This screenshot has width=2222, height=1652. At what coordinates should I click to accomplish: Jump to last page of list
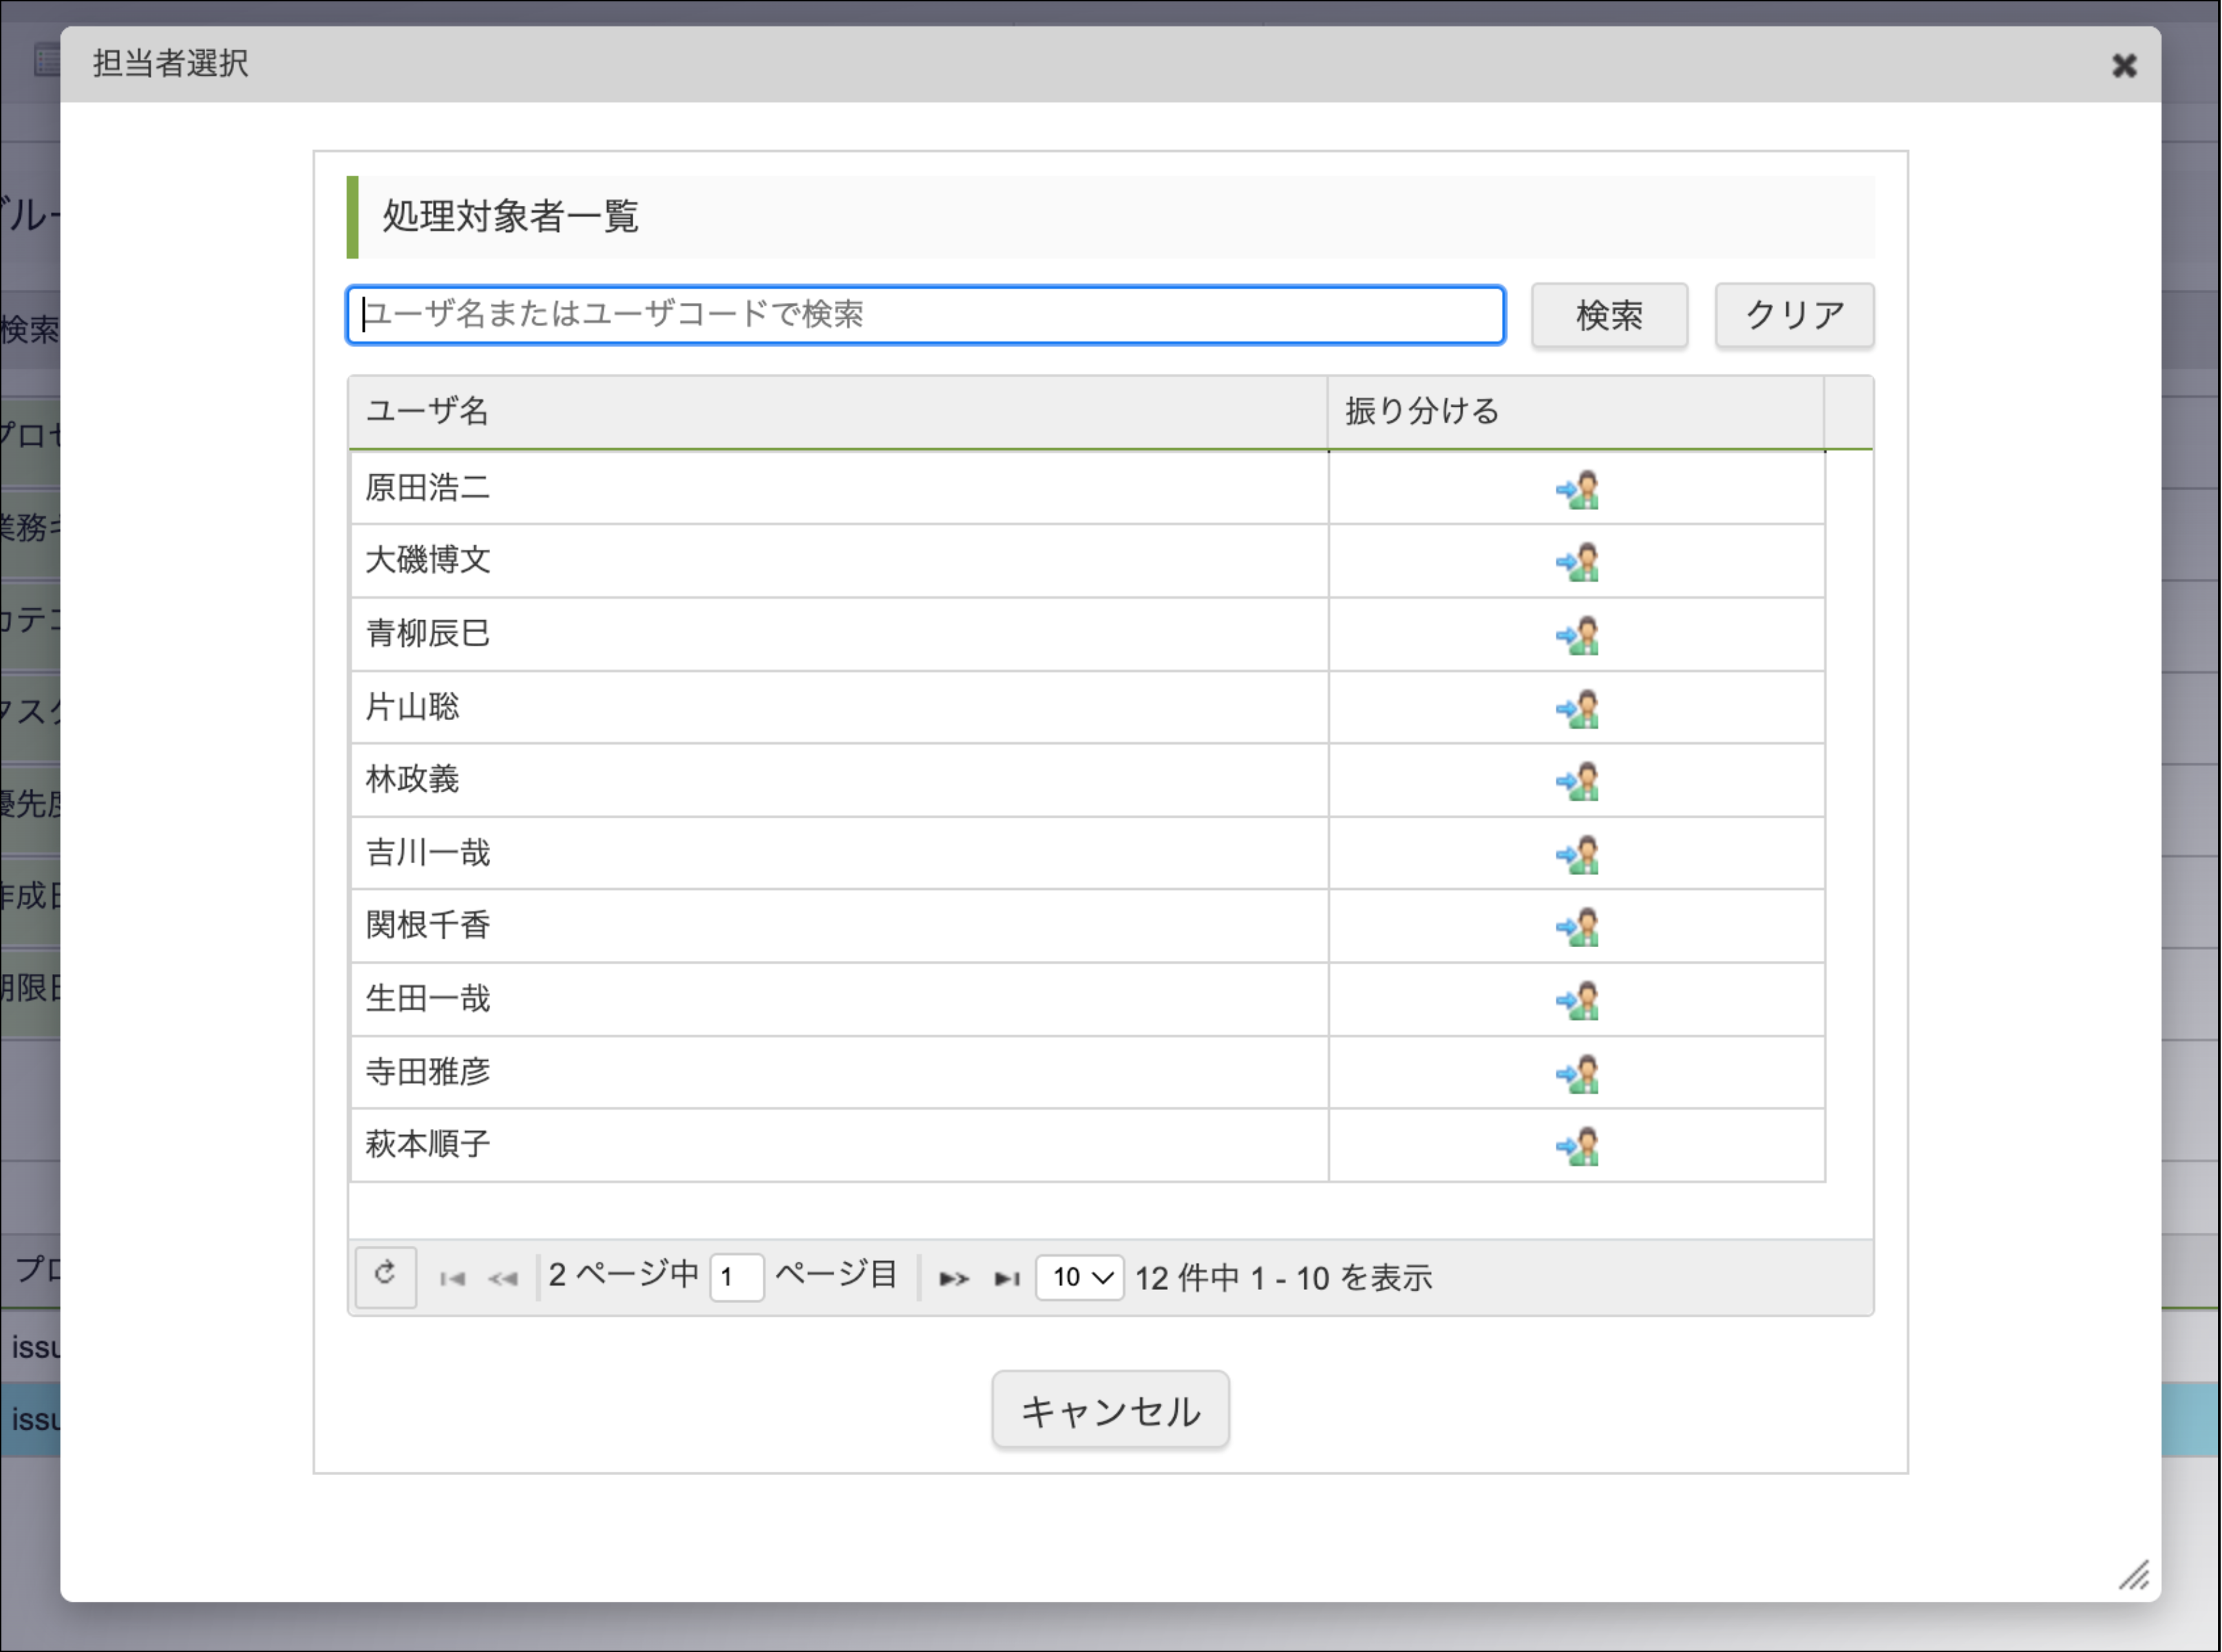pyautogui.click(x=1006, y=1279)
